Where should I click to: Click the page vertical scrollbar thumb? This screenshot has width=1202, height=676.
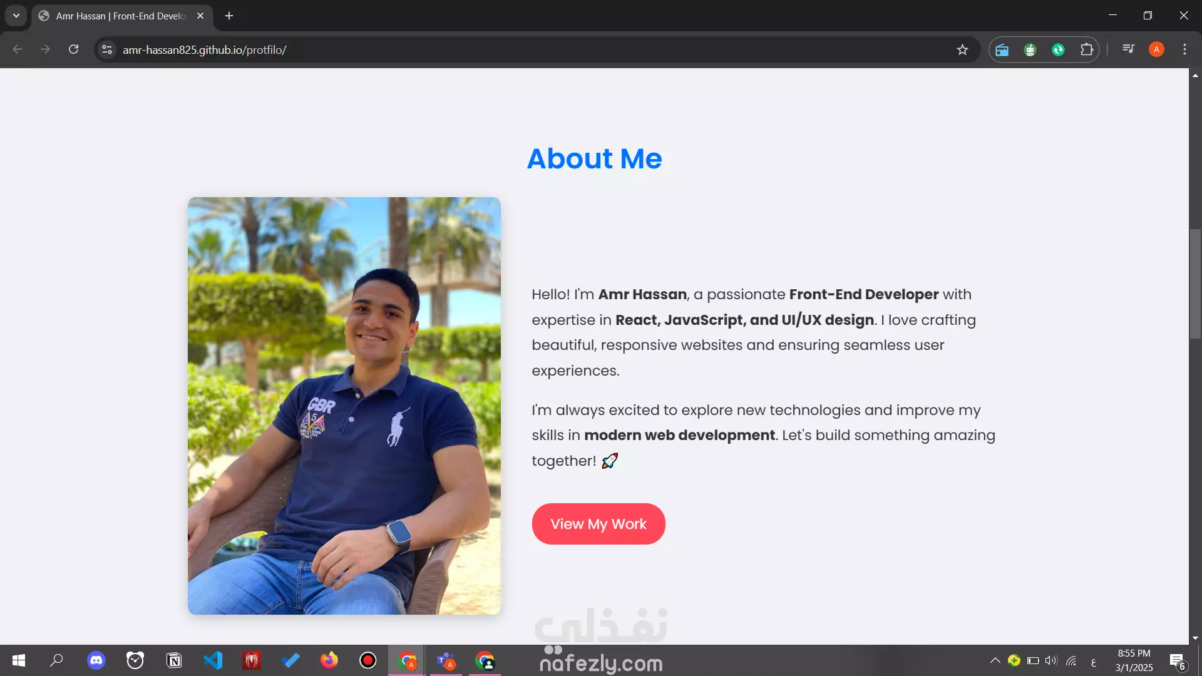pyautogui.click(x=1195, y=284)
